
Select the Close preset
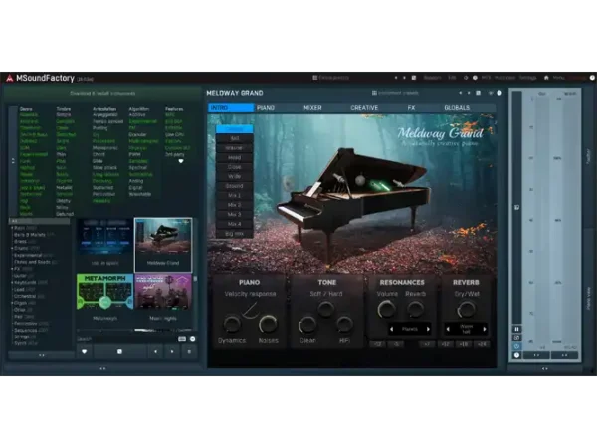click(x=235, y=167)
